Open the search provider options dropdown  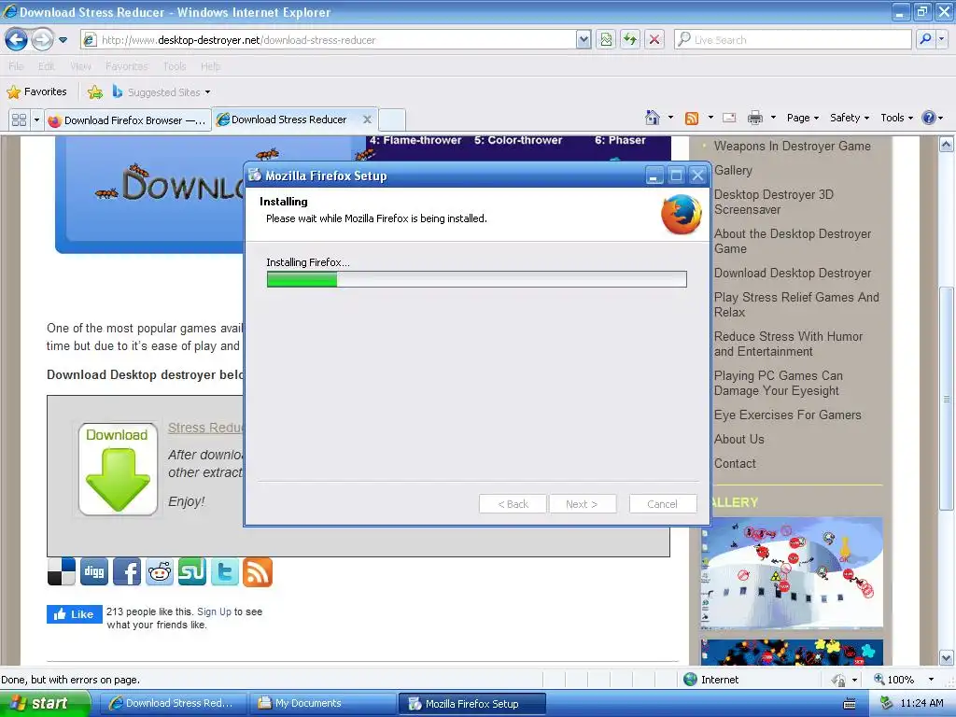click(x=942, y=39)
